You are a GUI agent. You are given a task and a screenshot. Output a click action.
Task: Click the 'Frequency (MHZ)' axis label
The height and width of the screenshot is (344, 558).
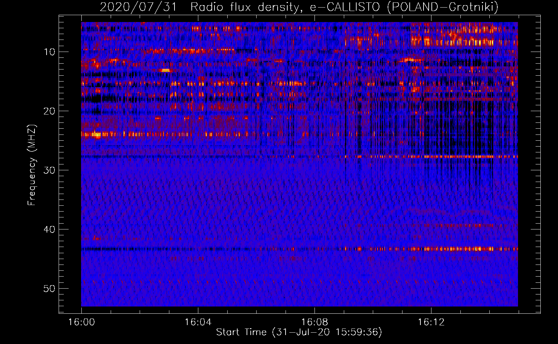pos(32,165)
